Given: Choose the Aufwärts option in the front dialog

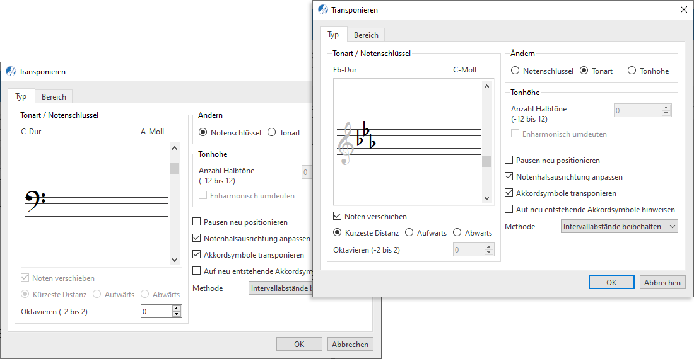Looking at the screenshot, I should click(409, 232).
